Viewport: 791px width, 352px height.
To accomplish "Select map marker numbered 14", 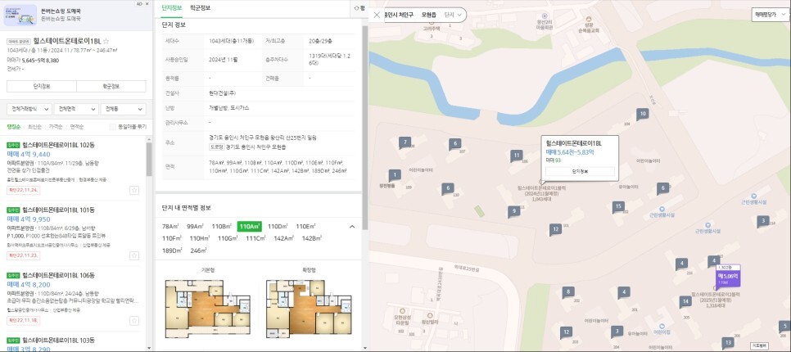I will click(x=685, y=301).
